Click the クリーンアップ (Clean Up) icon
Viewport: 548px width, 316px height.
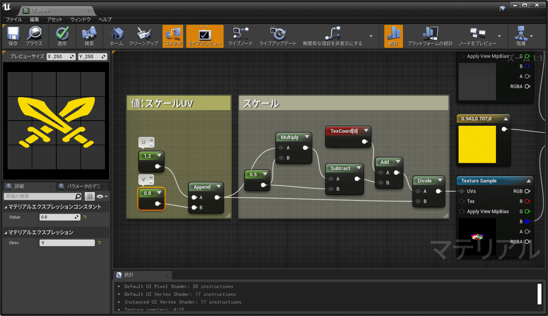point(143,36)
